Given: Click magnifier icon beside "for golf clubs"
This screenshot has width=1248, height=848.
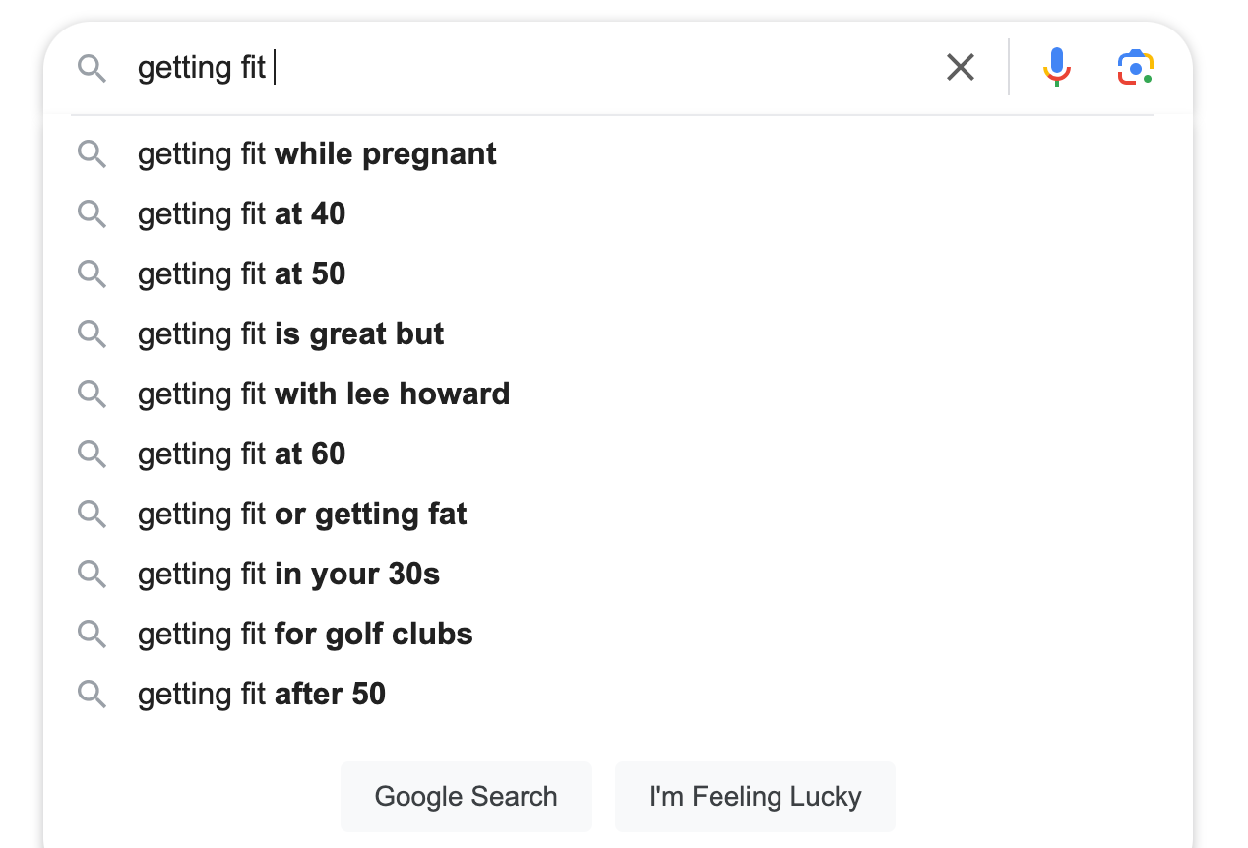Looking at the screenshot, I should 92,635.
